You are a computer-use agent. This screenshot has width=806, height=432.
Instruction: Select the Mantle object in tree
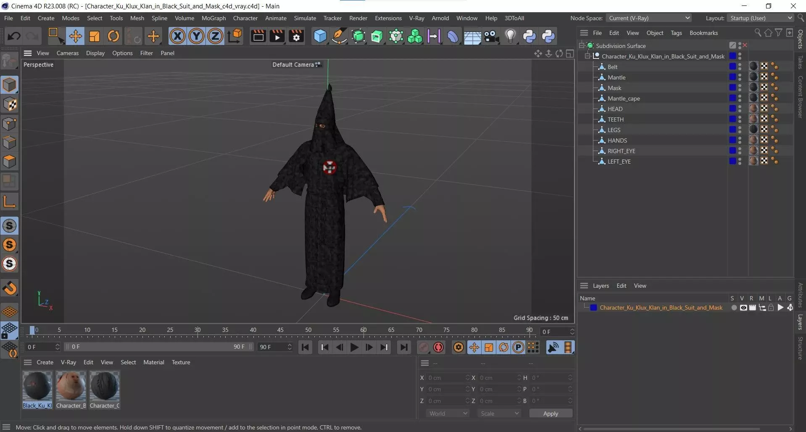pyautogui.click(x=616, y=77)
